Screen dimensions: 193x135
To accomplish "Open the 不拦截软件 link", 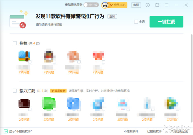I will (131, 131).
